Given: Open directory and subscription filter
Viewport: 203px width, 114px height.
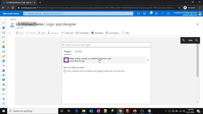Looking at the screenshot, I should pyautogui.click(x=145, y=13).
